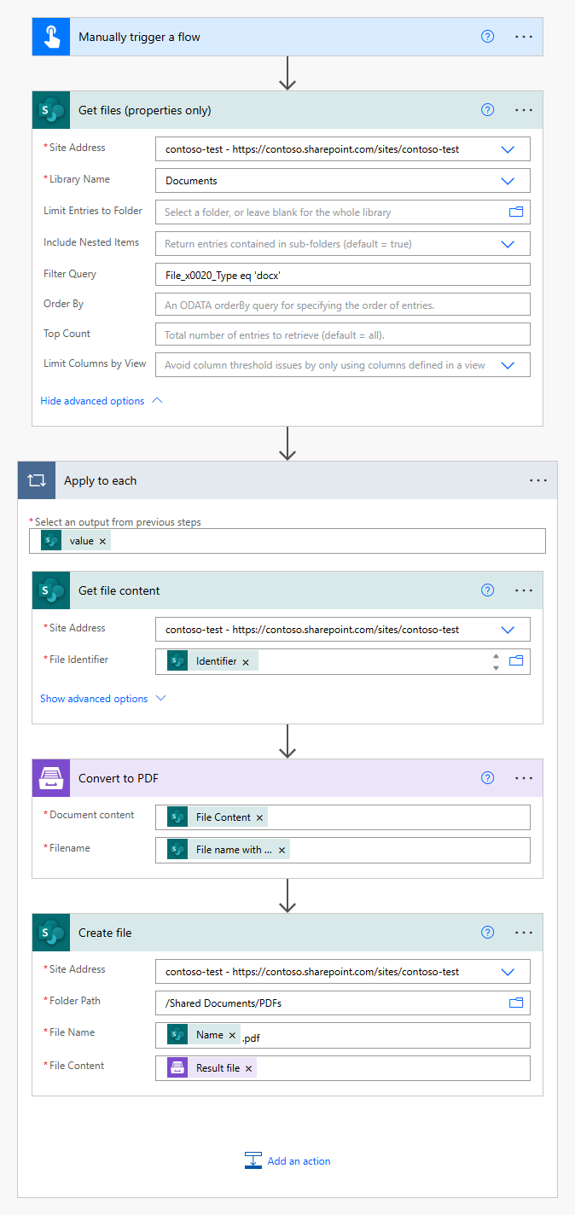The width and height of the screenshot is (575, 1215).
Task: Open help for Get files (properties only)
Action: click(x=488, y=110)
